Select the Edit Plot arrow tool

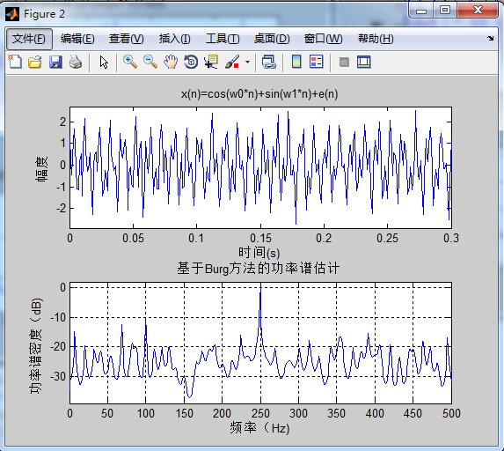[104, 63]
